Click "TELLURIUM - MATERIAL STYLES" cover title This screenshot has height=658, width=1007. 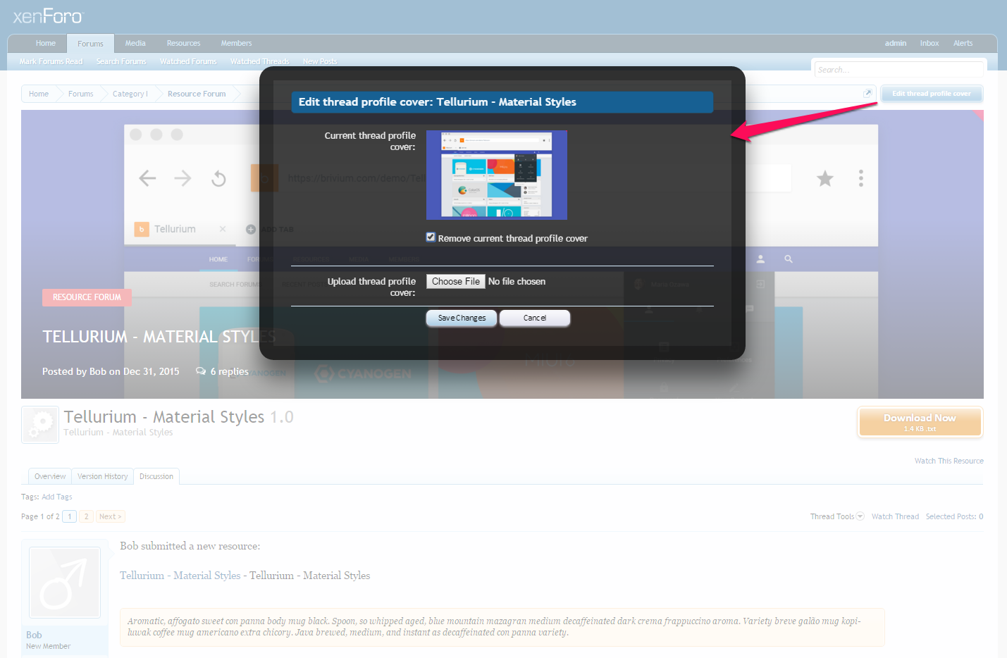tap(159, 337)
